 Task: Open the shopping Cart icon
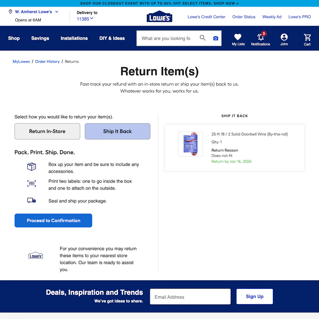[307, 37]
